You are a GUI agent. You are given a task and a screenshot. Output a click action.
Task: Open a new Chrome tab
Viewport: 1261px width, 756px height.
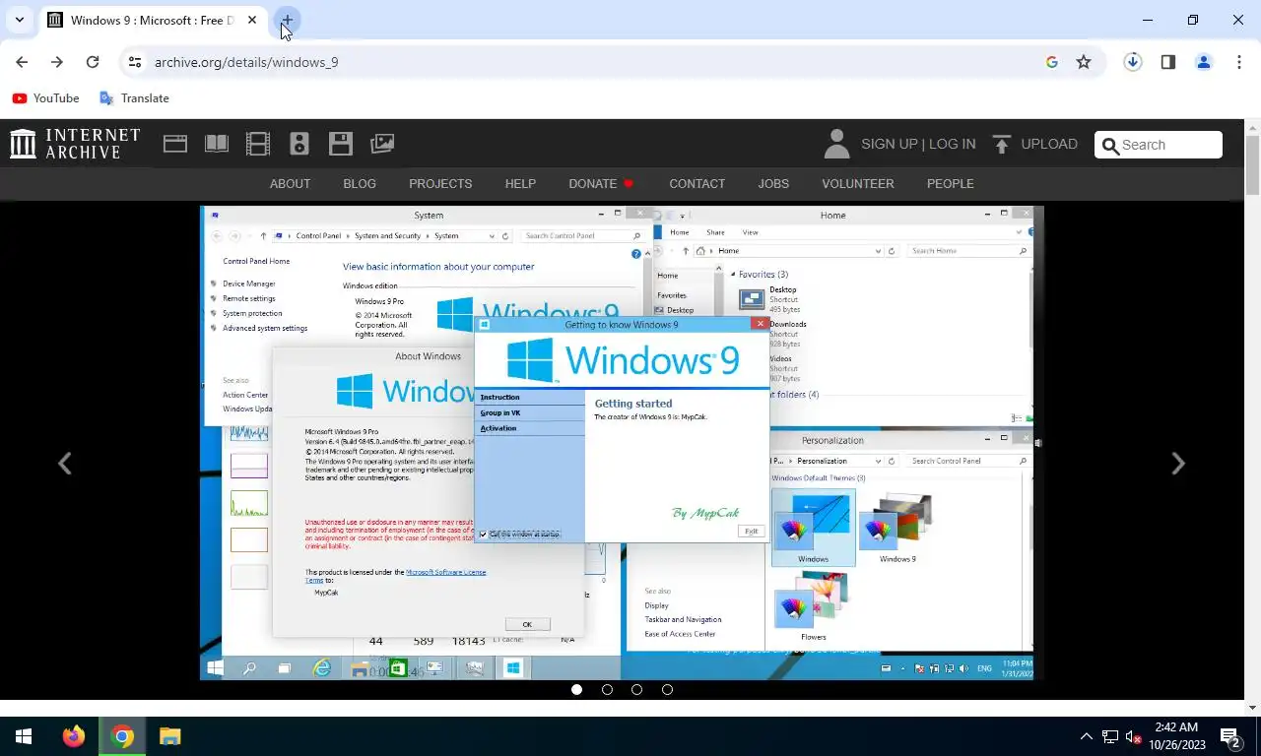(x=287, y=20)
